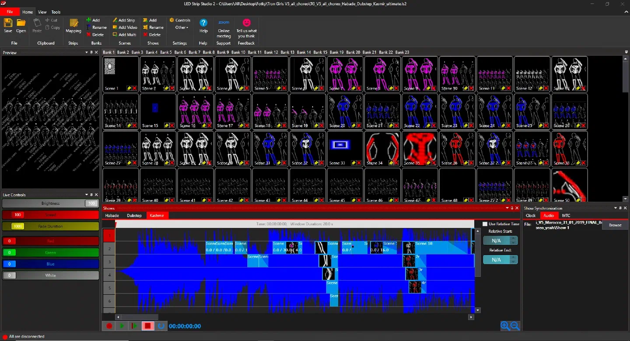Select Bank 5 in the bank list
The image size is (630, 341).
click(x=166, y=52)
